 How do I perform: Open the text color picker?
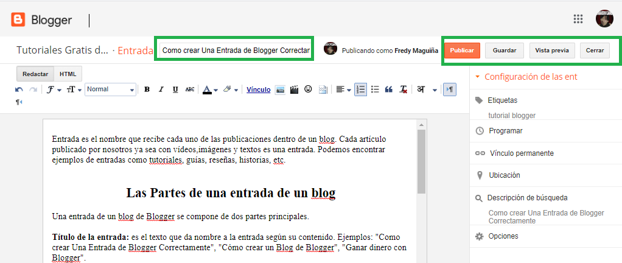210,90
